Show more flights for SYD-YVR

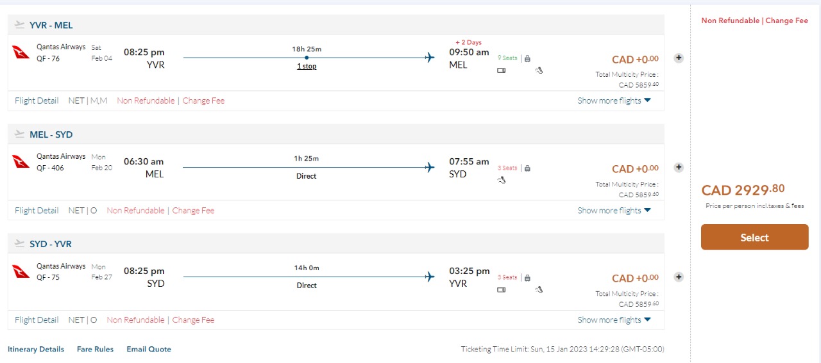point(614,320)
